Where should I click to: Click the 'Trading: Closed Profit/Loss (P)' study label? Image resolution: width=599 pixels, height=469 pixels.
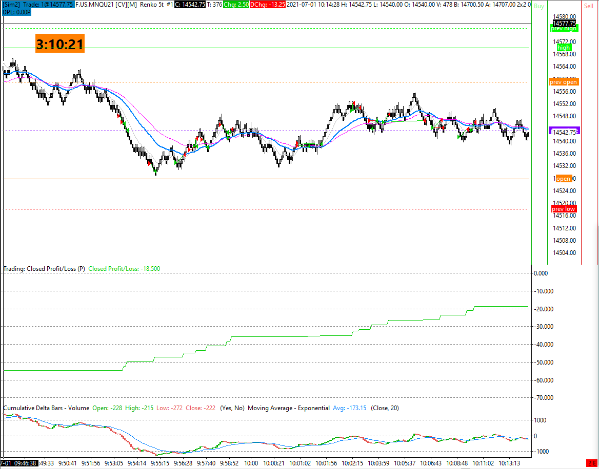tap(44, 269)
